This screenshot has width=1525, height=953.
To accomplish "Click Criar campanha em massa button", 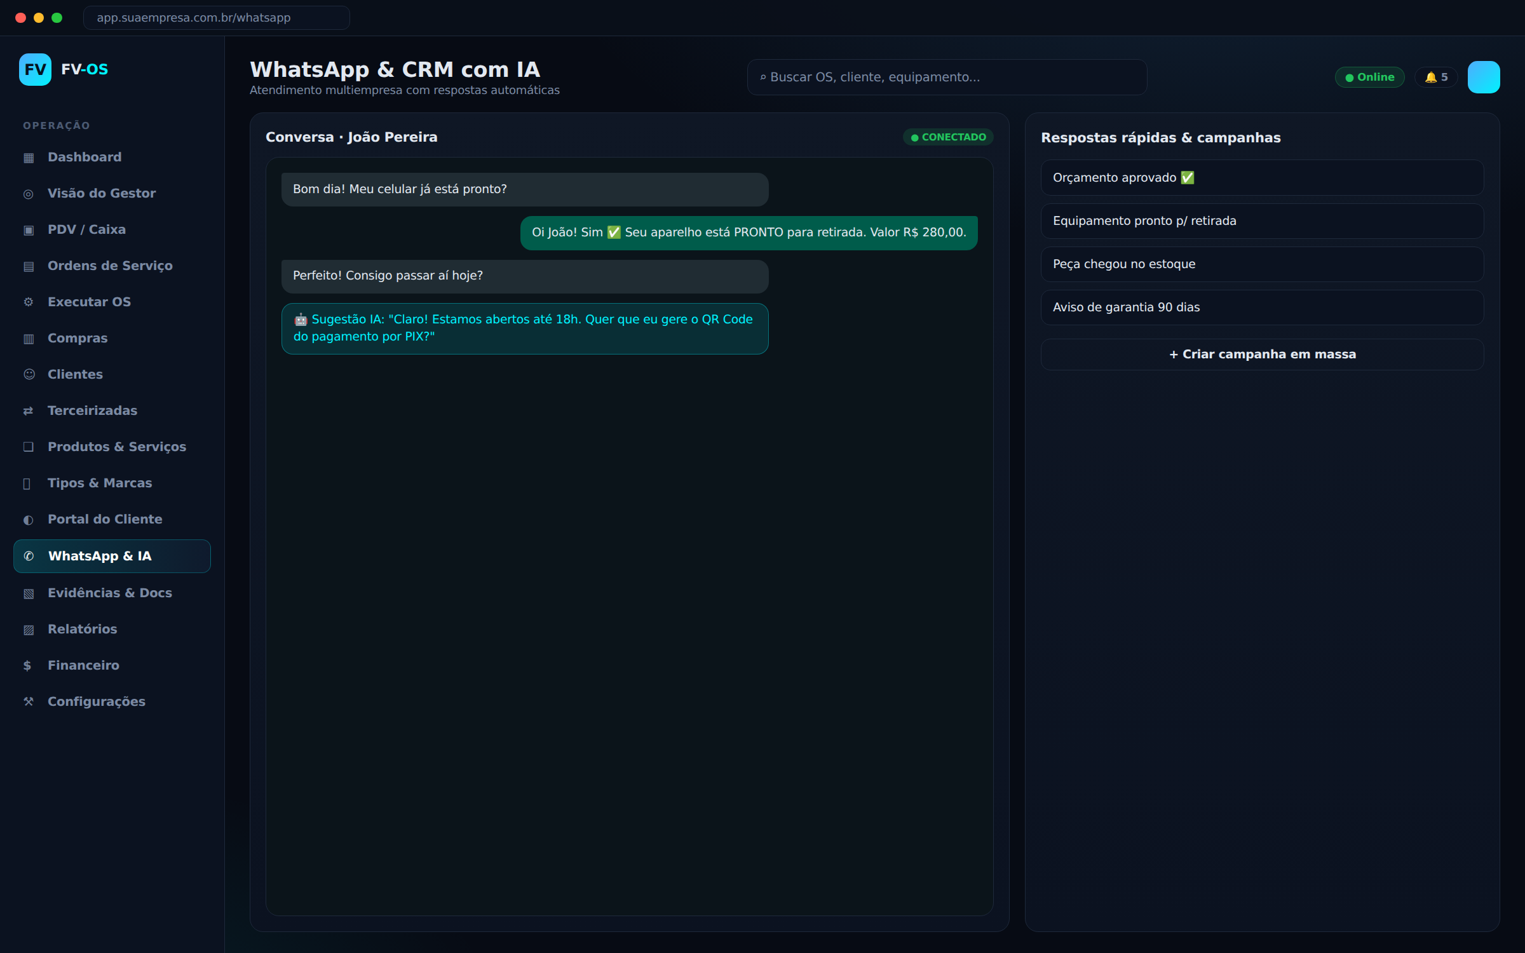I will tap(1262, 355).
